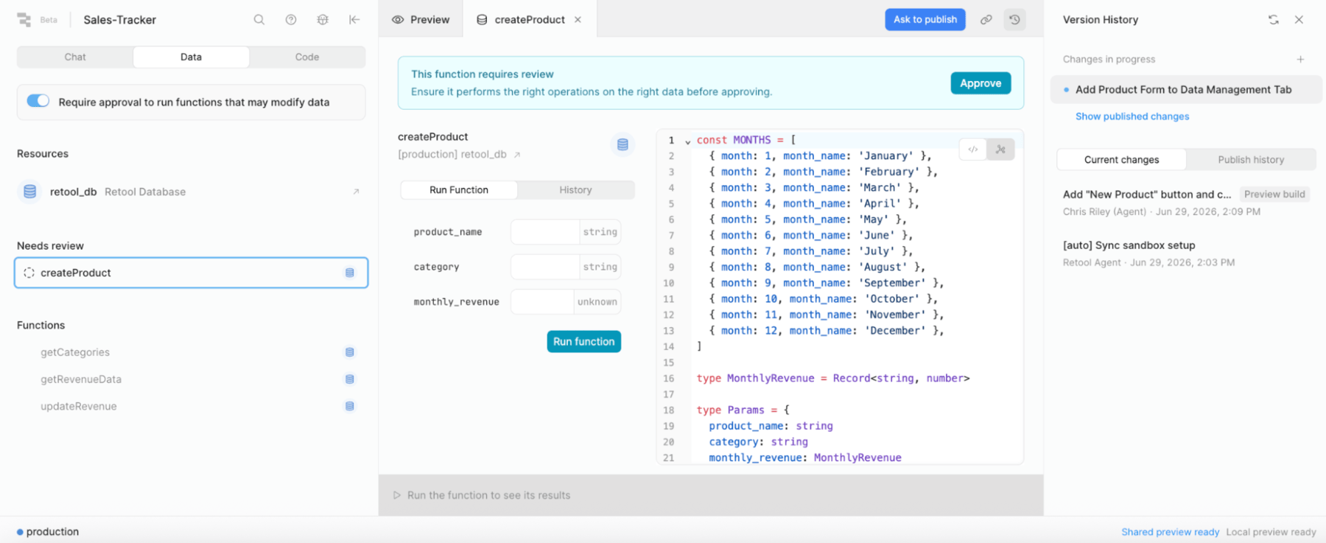This screenshot has width=1326, height=543.
Task: Open search with magnifier icon
Action: tap(259, 20)
